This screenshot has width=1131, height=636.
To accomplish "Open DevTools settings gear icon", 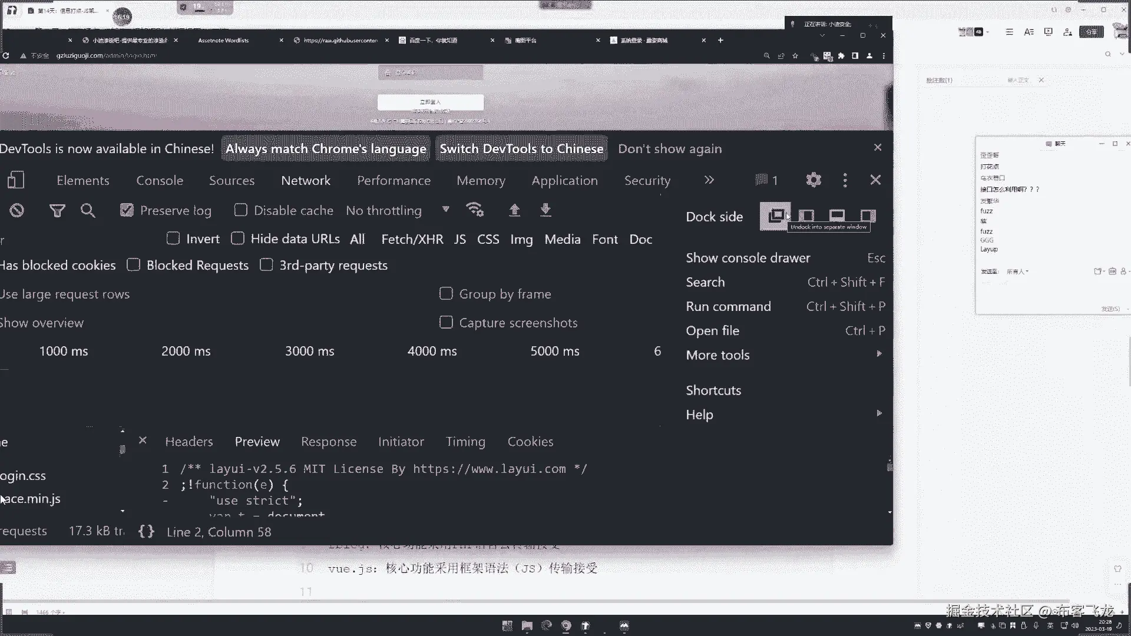I will pyautogui.click(x=813, y=180).
